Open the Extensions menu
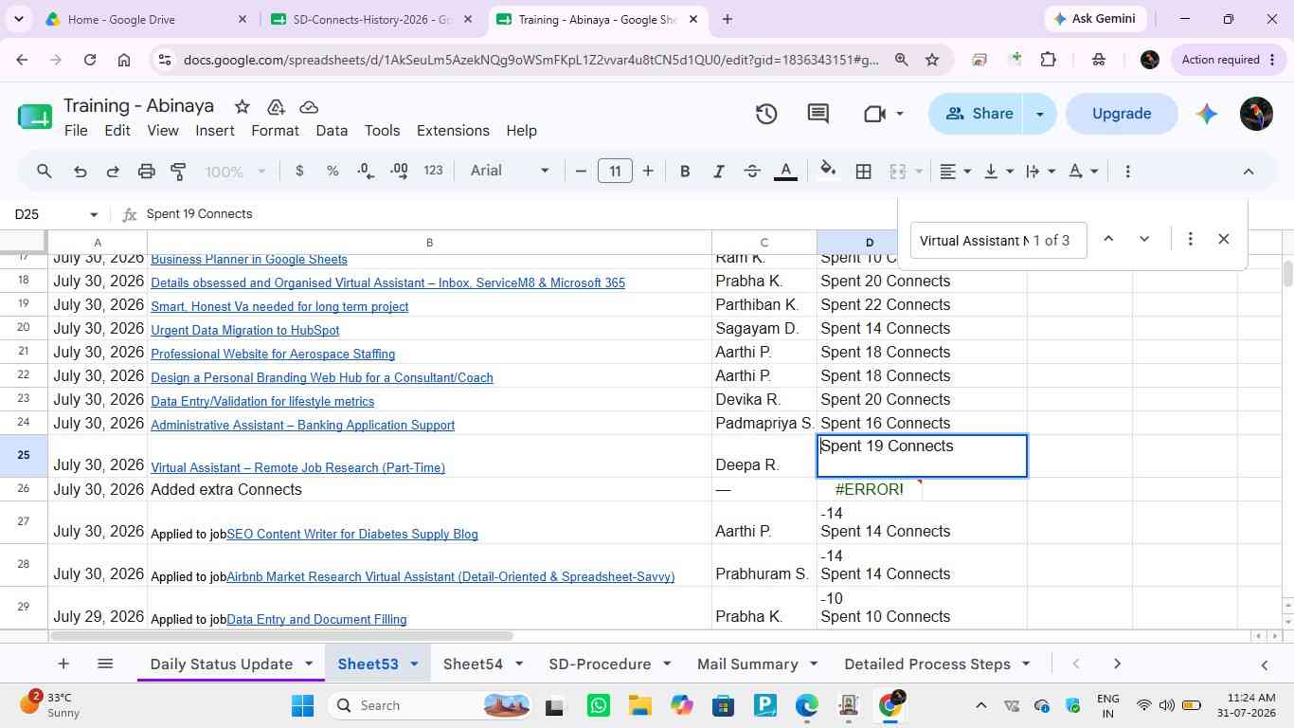 click(x=453, y=131)
